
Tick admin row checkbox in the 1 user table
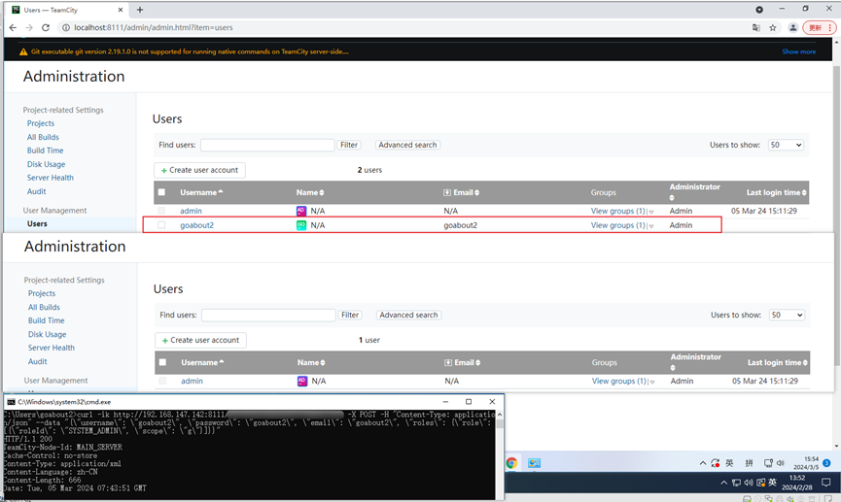(162, 381)
